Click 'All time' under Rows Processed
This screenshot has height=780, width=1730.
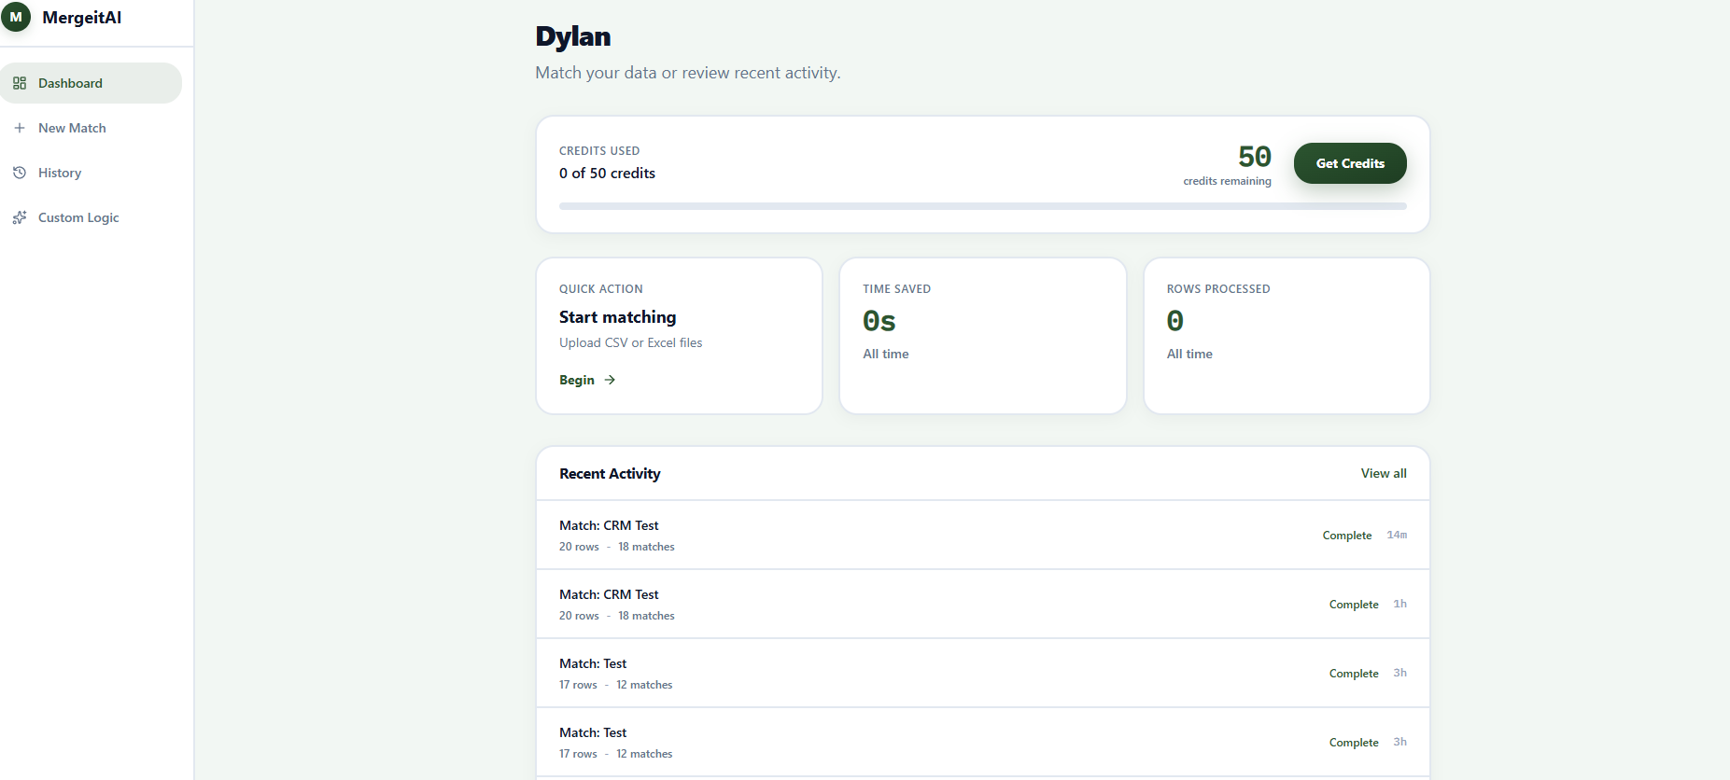(x=1189, y=354)
